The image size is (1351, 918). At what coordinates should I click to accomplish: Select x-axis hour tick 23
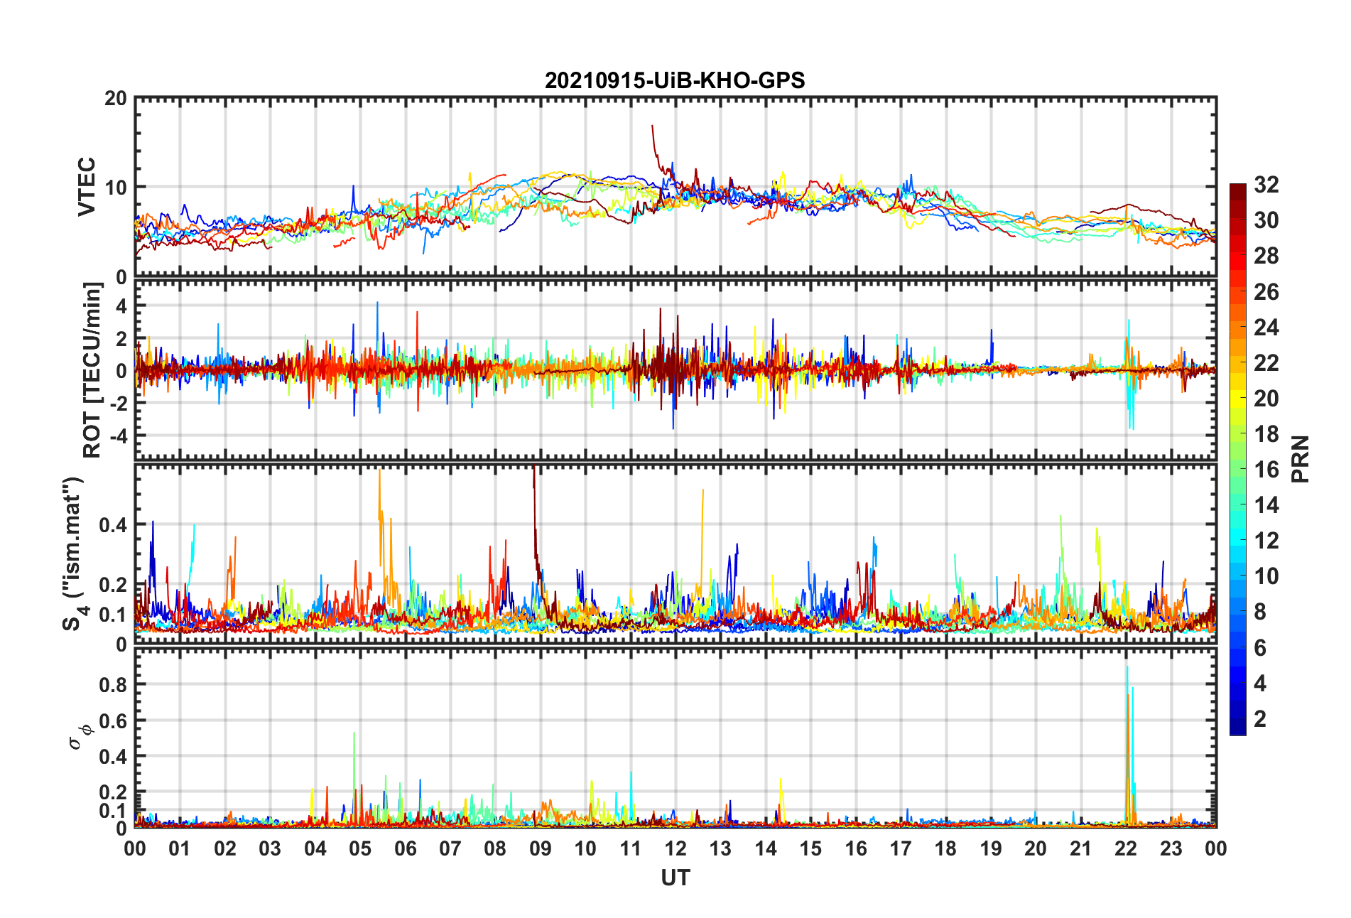[1171, 848]
